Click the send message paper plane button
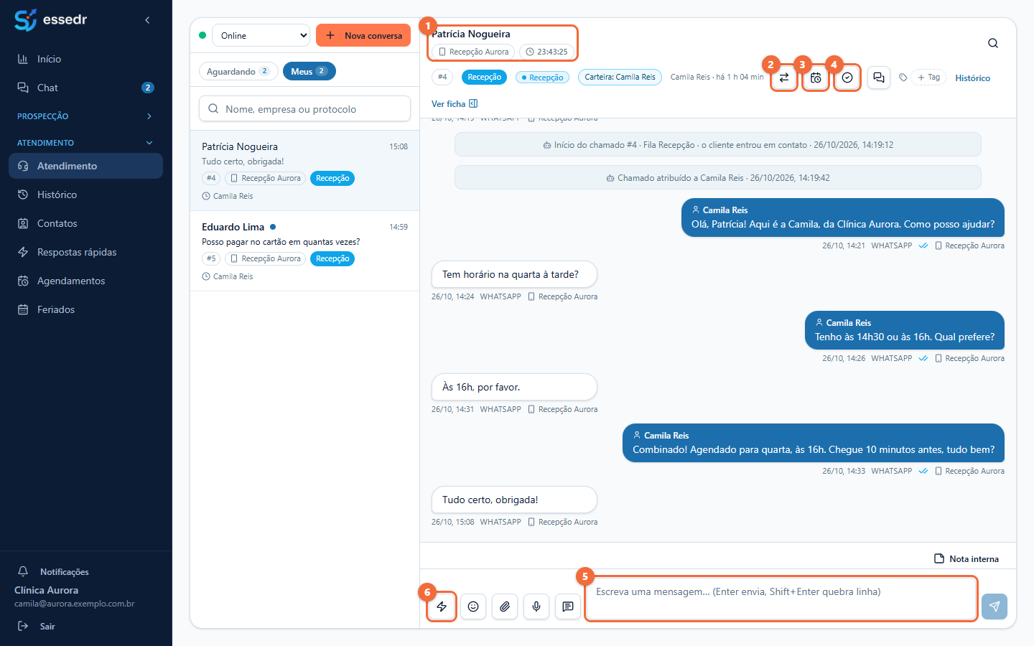Viewport: 1034px width, 646px height. (x=995, y=607)
